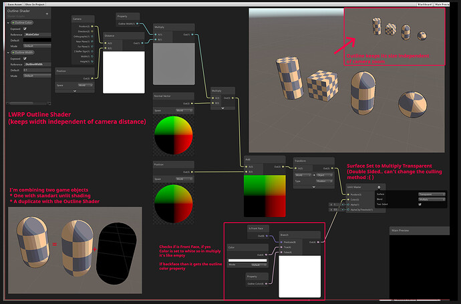This screenshot has width=461, height=304.
Task: Click the Unlit Master Color(3) input port
Action: (x=348, y=200)
